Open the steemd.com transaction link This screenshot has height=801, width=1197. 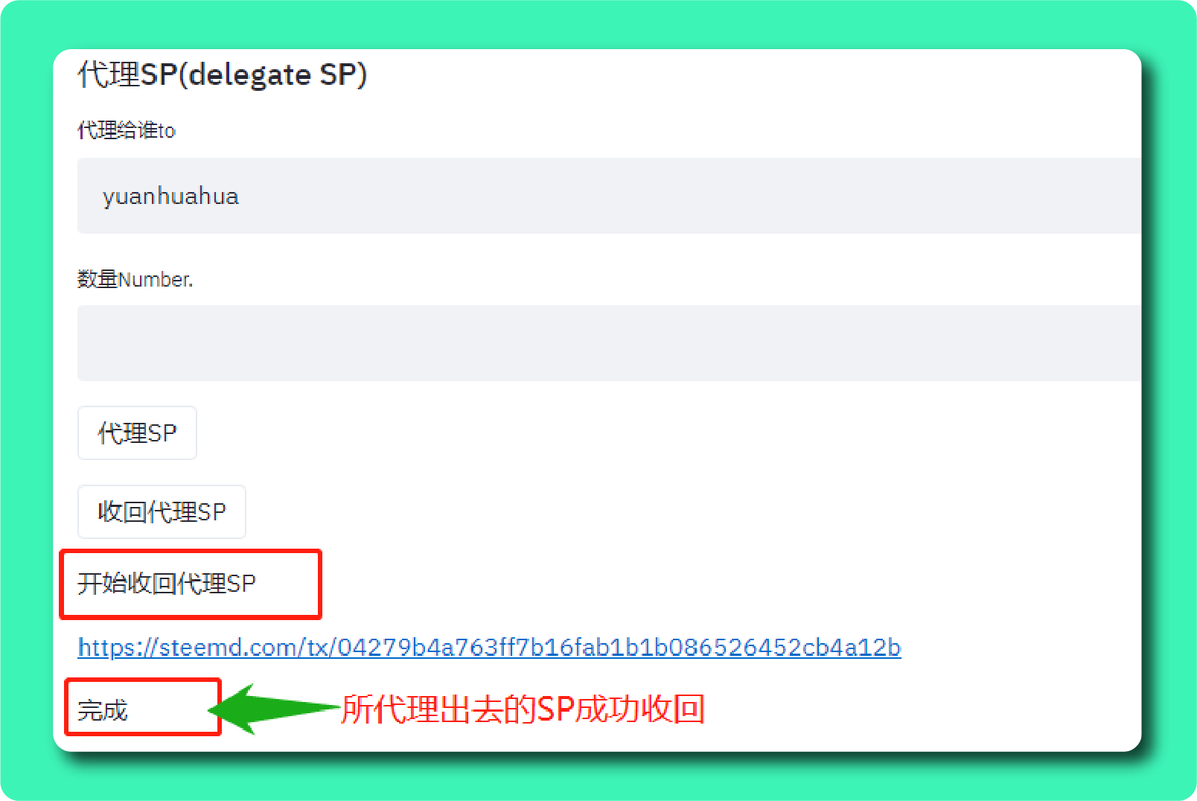(x=489, y=647)
